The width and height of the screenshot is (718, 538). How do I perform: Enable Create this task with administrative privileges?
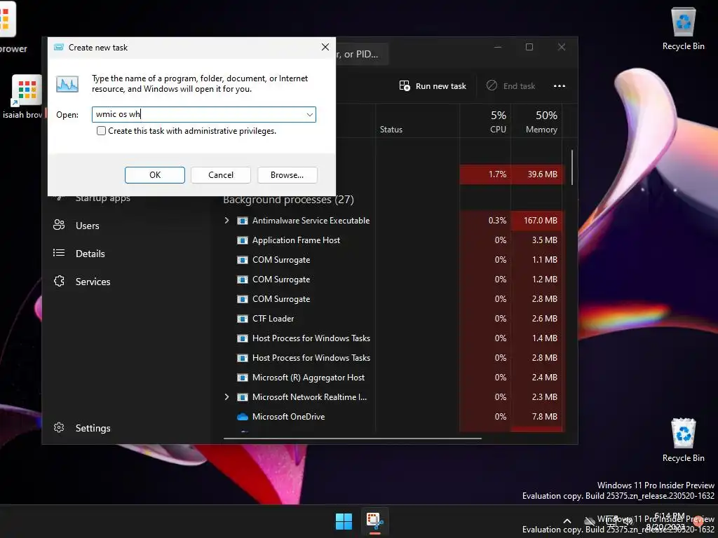pos(101,131)
